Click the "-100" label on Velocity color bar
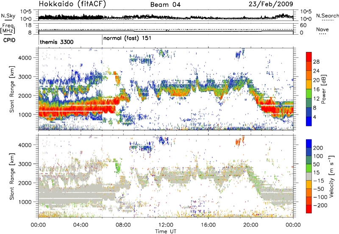 pos(320,197)
